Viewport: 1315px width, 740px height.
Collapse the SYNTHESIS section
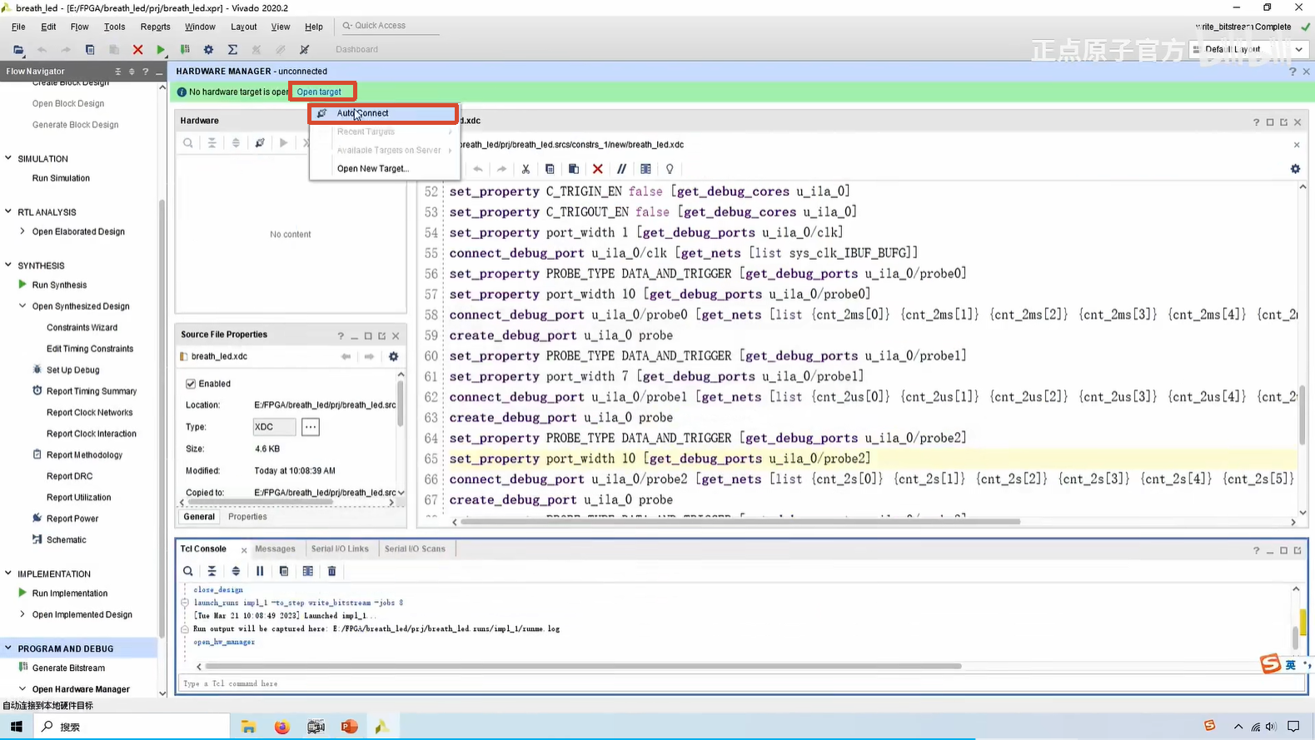click(8, 265)
